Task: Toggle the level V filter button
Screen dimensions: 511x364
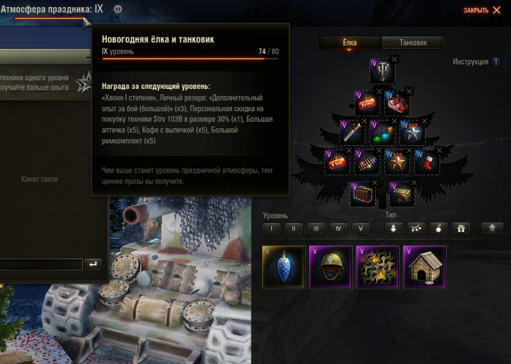Action: pos(361,229)
